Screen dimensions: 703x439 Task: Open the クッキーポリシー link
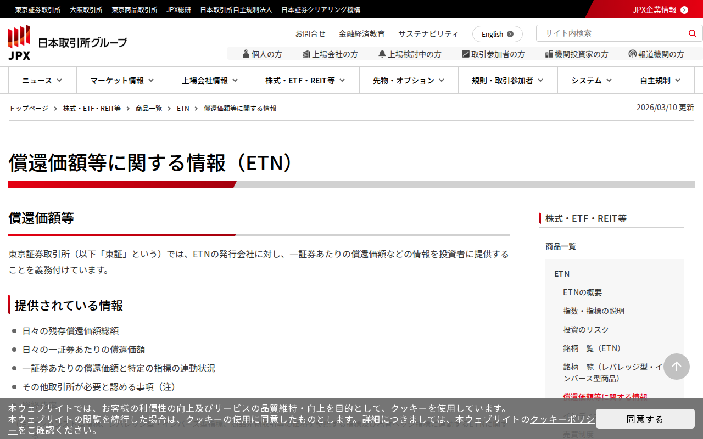562,419
